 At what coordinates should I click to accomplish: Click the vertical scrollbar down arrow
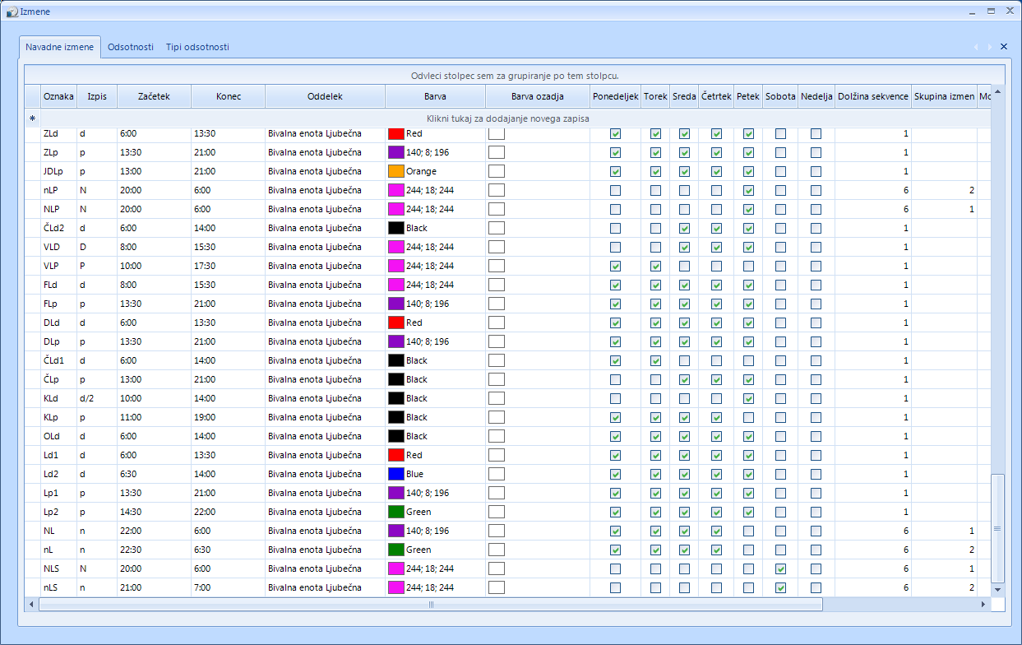[x=998, y=590]
